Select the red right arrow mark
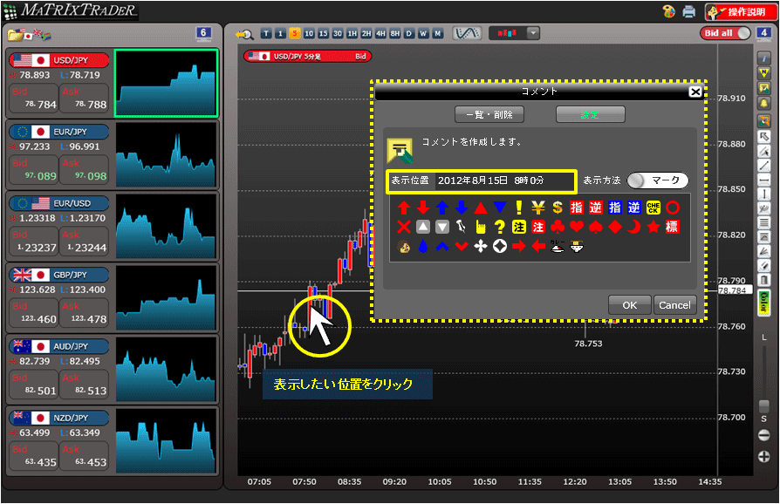Image resolution: width=780 pixels, height=504 pixels. [519, 246]
